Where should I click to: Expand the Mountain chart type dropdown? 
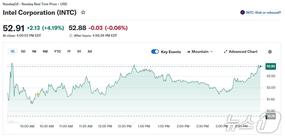(x=211, y=52)
